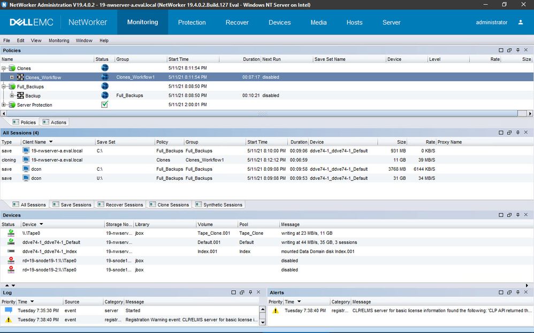This screenshot has height=333, width=534.
Task: Expand the Server Protection policy node
Action: pos(4,105)
